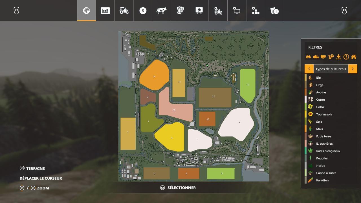
Task: Click the SÉLECTIONNER button
Action: tap(182, 187)
